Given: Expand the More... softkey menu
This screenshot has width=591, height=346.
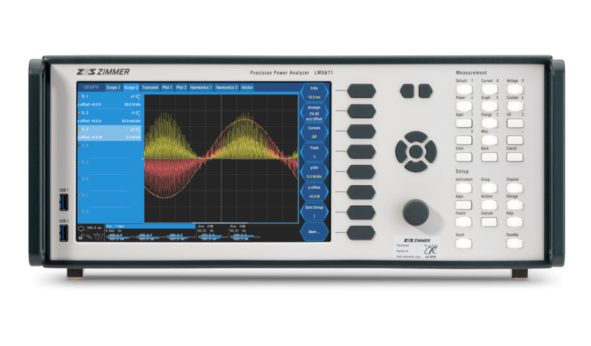Looking at the screenshot, I should coord(315,232).
